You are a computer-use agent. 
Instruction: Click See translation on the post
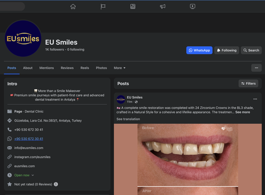pyautogui.click(x=128, y=119)
